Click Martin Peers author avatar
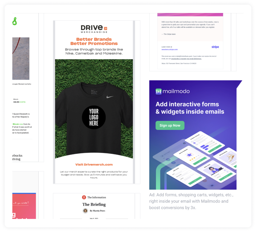This screenshot has height=232, width=256. pyautogui.click(x=85, y=211)
